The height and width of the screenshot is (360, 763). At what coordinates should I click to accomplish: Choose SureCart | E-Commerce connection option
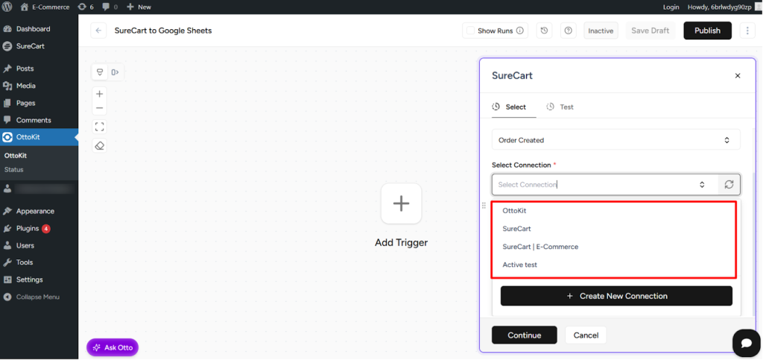[x=540, y=247]
